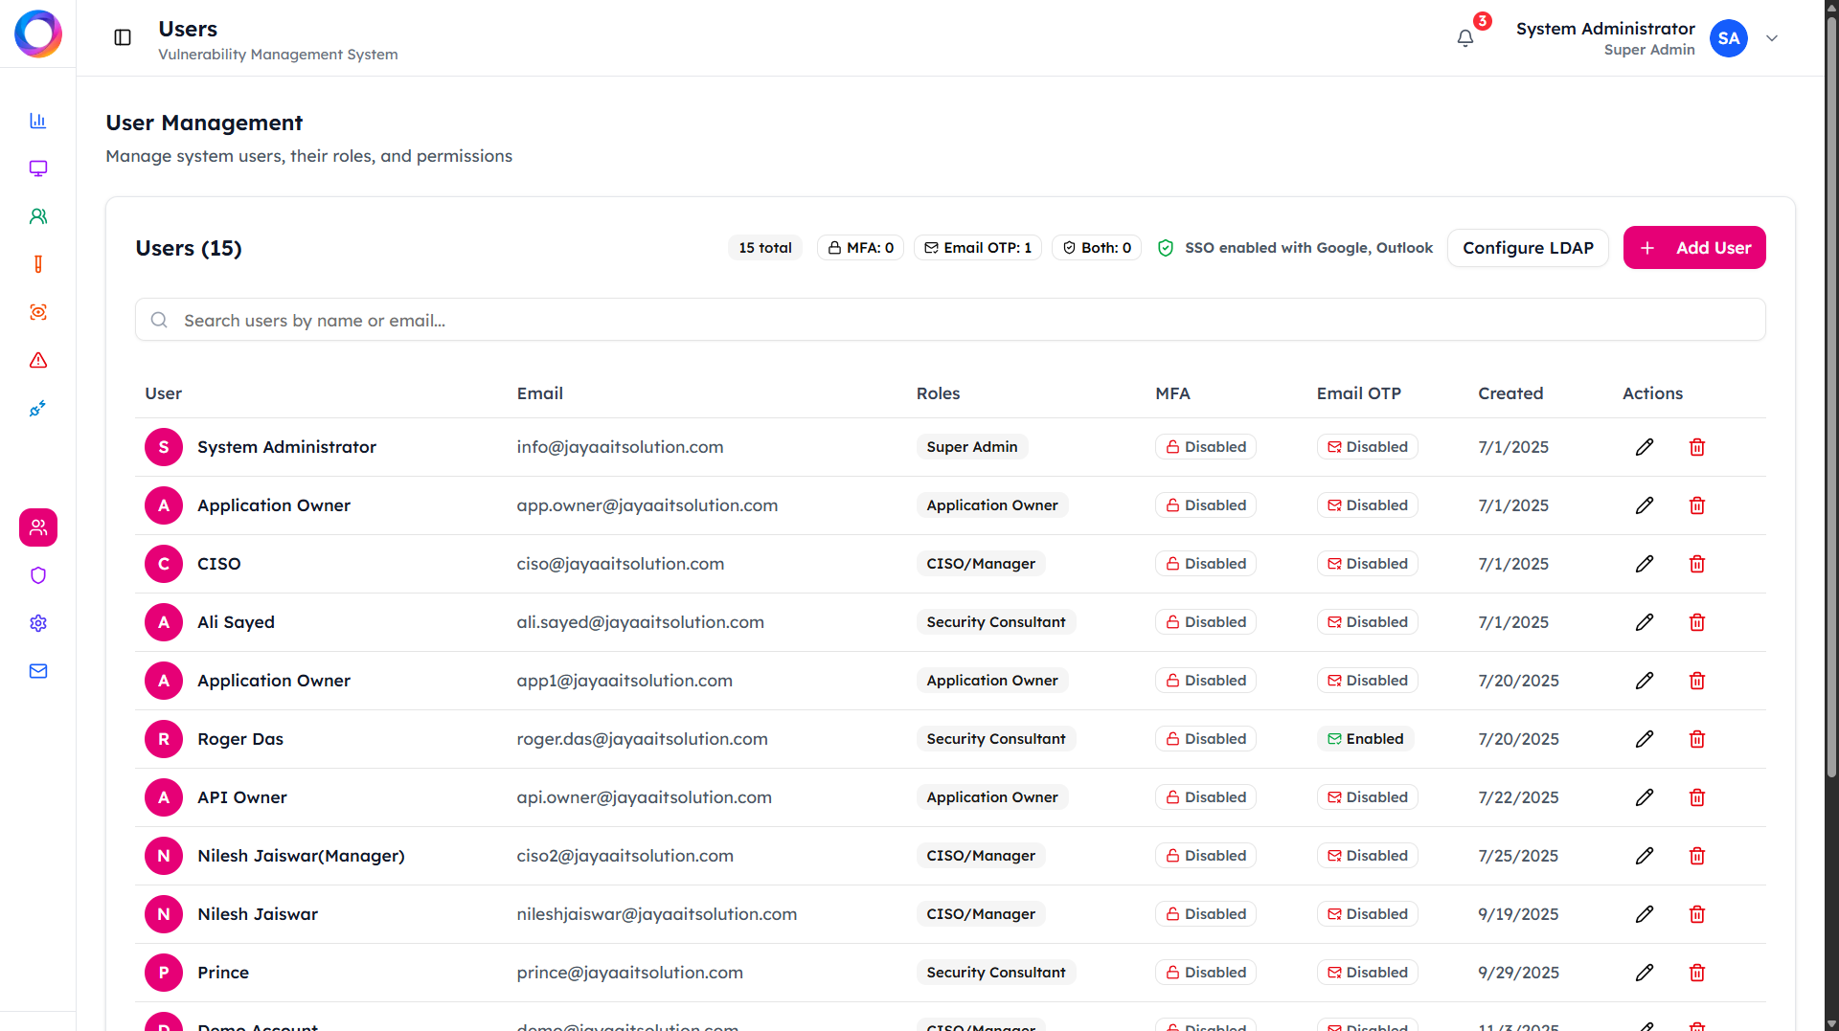Viewport: 1839px width, 1031px height.
Task: Expand the System Administrator account dropdown chevron
Action: click(x=1772, y=38)
